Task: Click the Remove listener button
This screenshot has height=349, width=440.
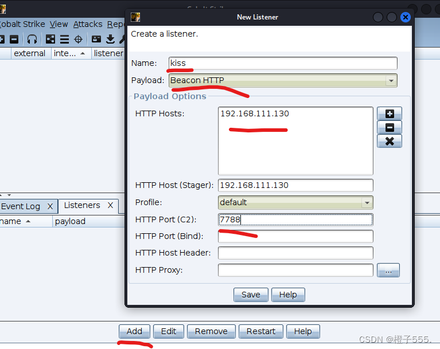Action: point(211,331)
